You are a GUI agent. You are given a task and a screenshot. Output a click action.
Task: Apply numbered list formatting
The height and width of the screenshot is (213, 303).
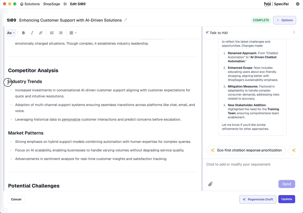52,33
